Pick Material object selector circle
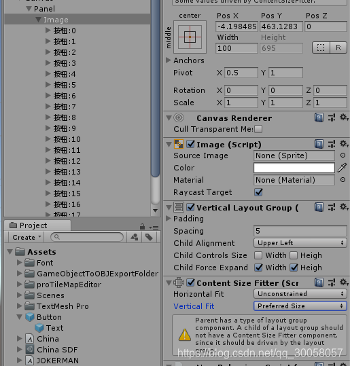Image resolution: width=350 pixels, height=366 pixels. (343, 180)
